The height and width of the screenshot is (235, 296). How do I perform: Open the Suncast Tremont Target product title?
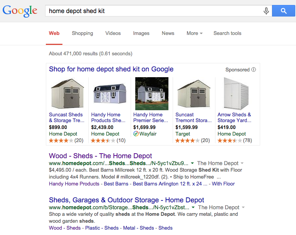(193, 118)
